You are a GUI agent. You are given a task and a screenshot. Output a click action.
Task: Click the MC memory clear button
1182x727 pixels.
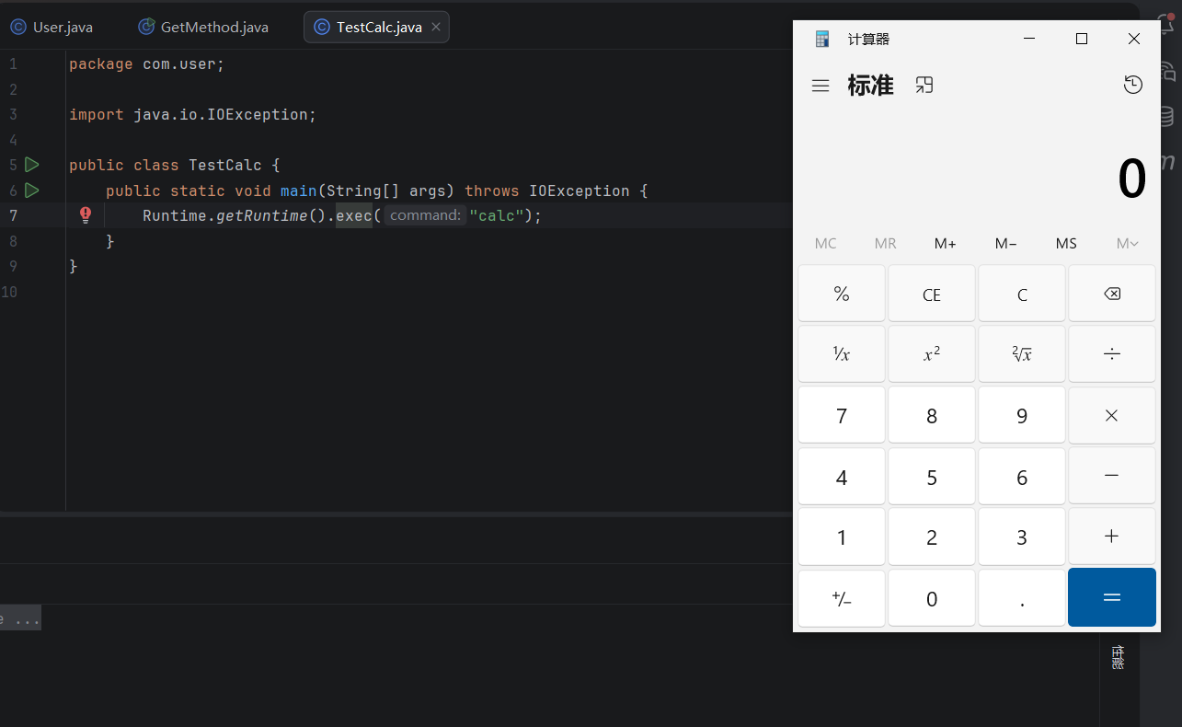coord(826,244)
